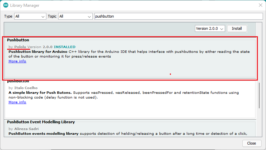Screen dimensions: 266x150
Task: Open the Version 2.0.0 dropdown
Action: click(210, 28)
